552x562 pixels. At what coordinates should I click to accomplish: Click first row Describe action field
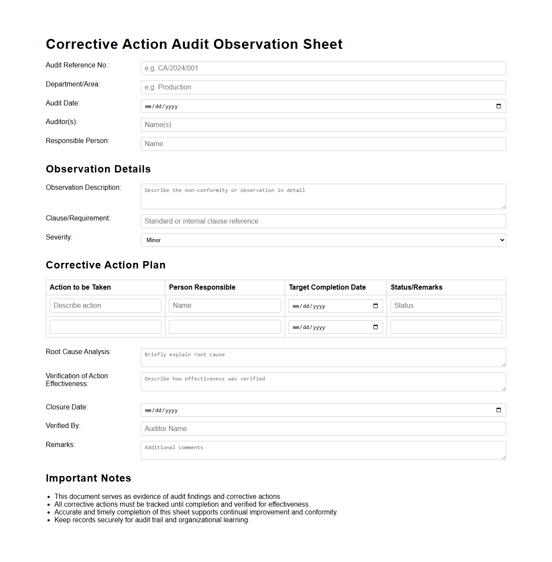[x=105, y=306]
